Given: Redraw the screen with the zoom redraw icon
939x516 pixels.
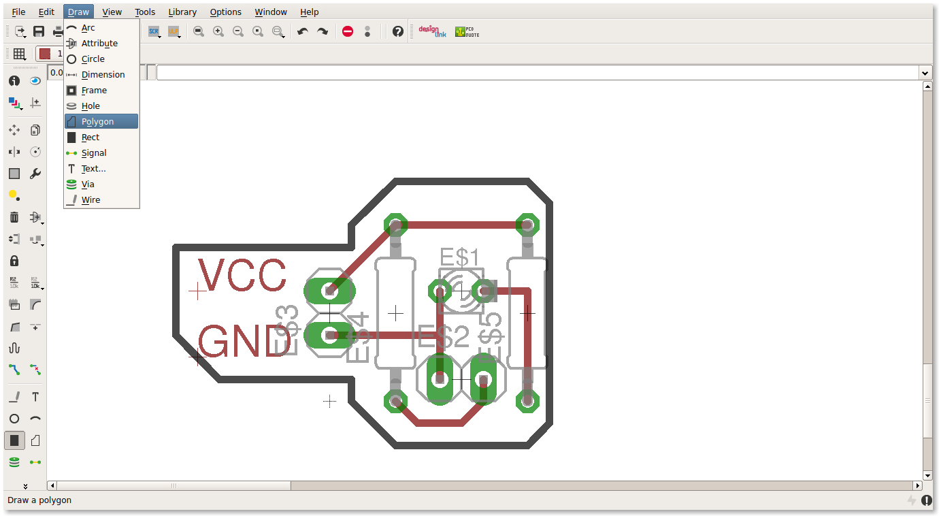Looking at the screenshot, I should point(258,31).
